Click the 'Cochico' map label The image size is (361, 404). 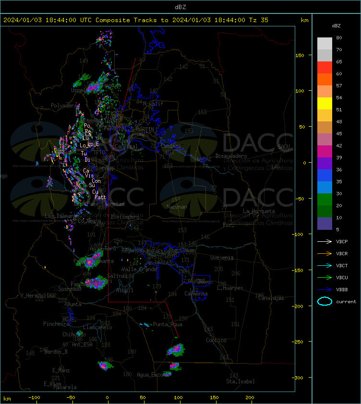(x=216, y=340)
